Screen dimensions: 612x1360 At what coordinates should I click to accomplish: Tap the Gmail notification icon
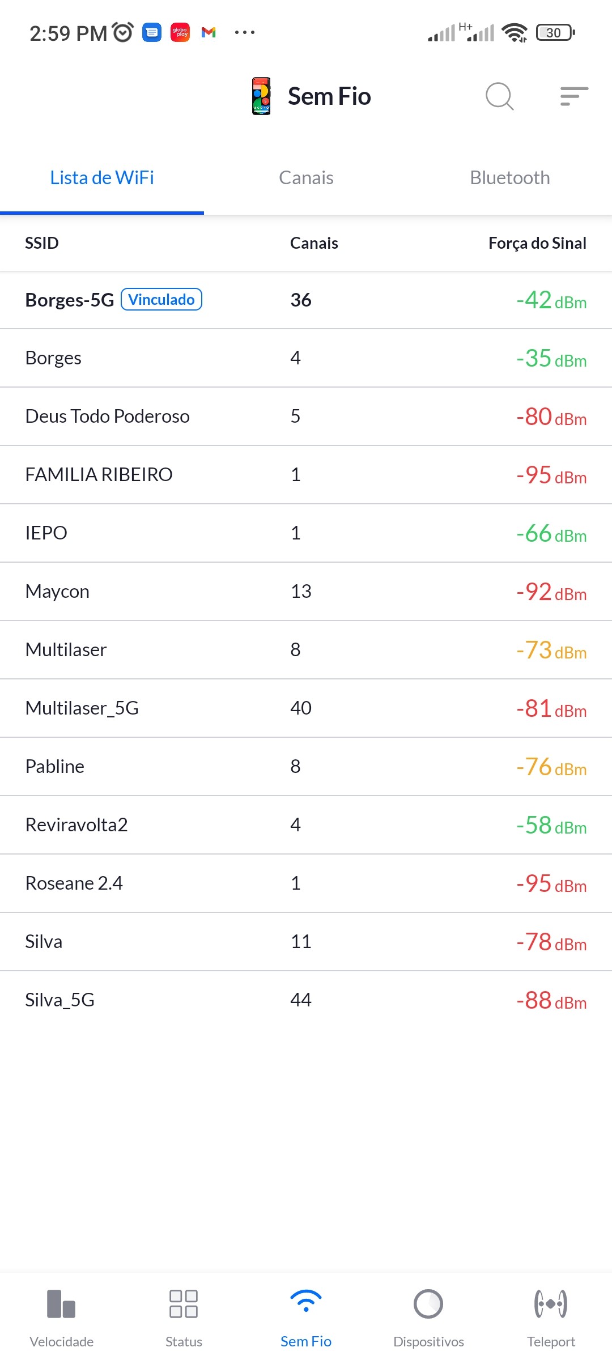click(209, 33)
